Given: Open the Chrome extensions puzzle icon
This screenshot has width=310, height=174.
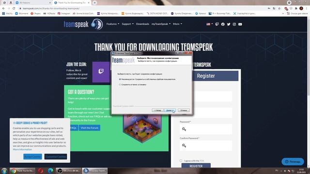Looking at the screenshot, I should click(296, 8).
